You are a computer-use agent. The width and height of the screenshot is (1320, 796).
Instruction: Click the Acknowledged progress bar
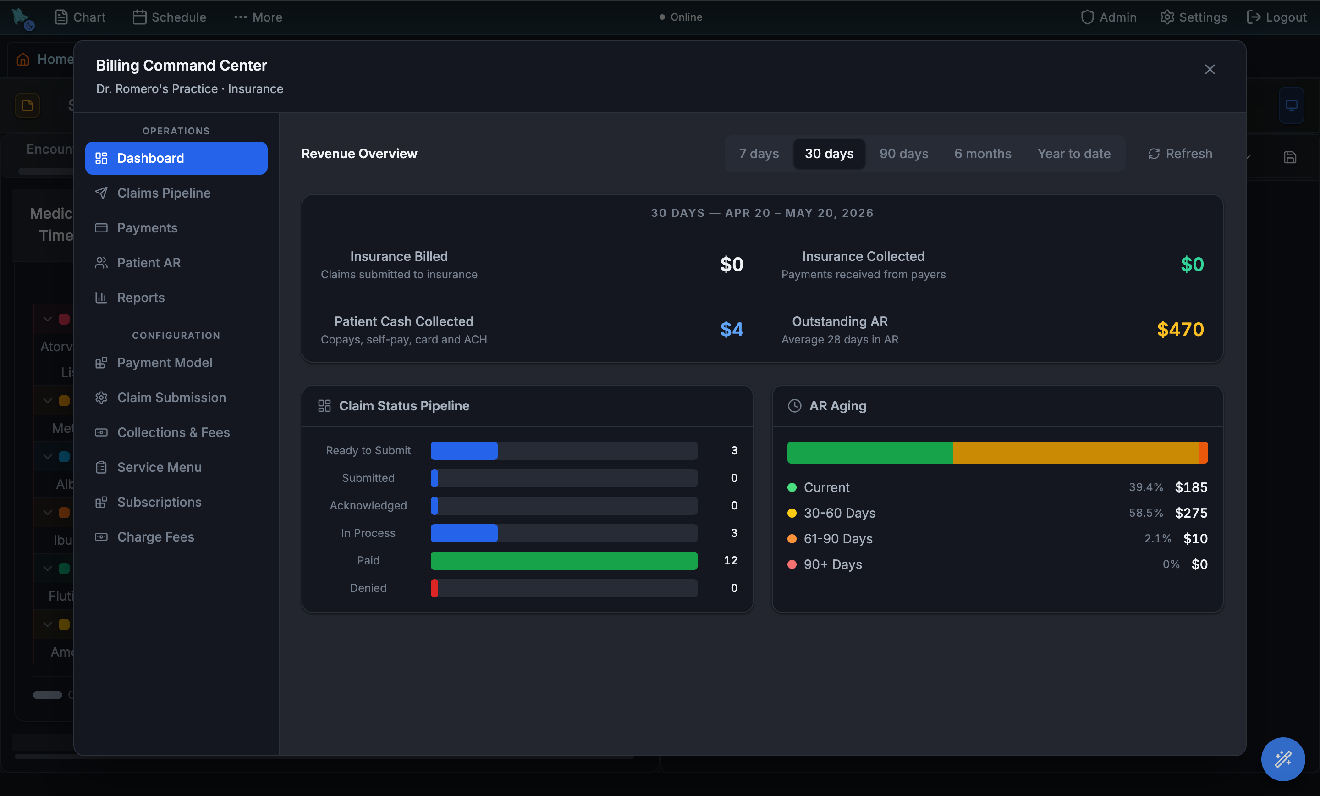pyautogui.click(x=564, y=506)
